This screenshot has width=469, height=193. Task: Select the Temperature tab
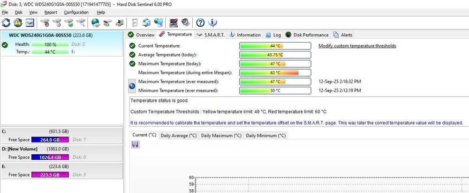(x=175, y=34)
